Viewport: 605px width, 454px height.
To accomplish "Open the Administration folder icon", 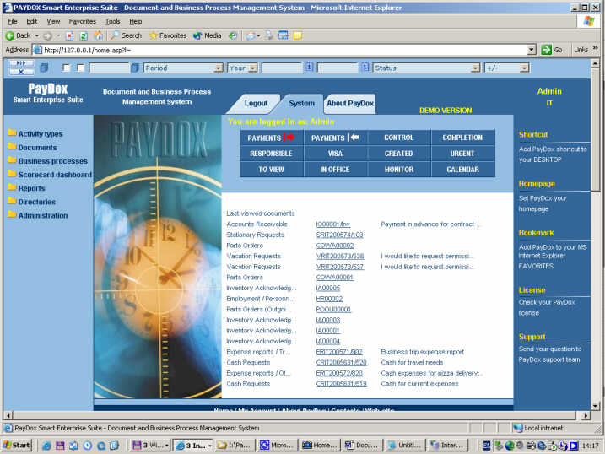I will [x=12, y=214].
